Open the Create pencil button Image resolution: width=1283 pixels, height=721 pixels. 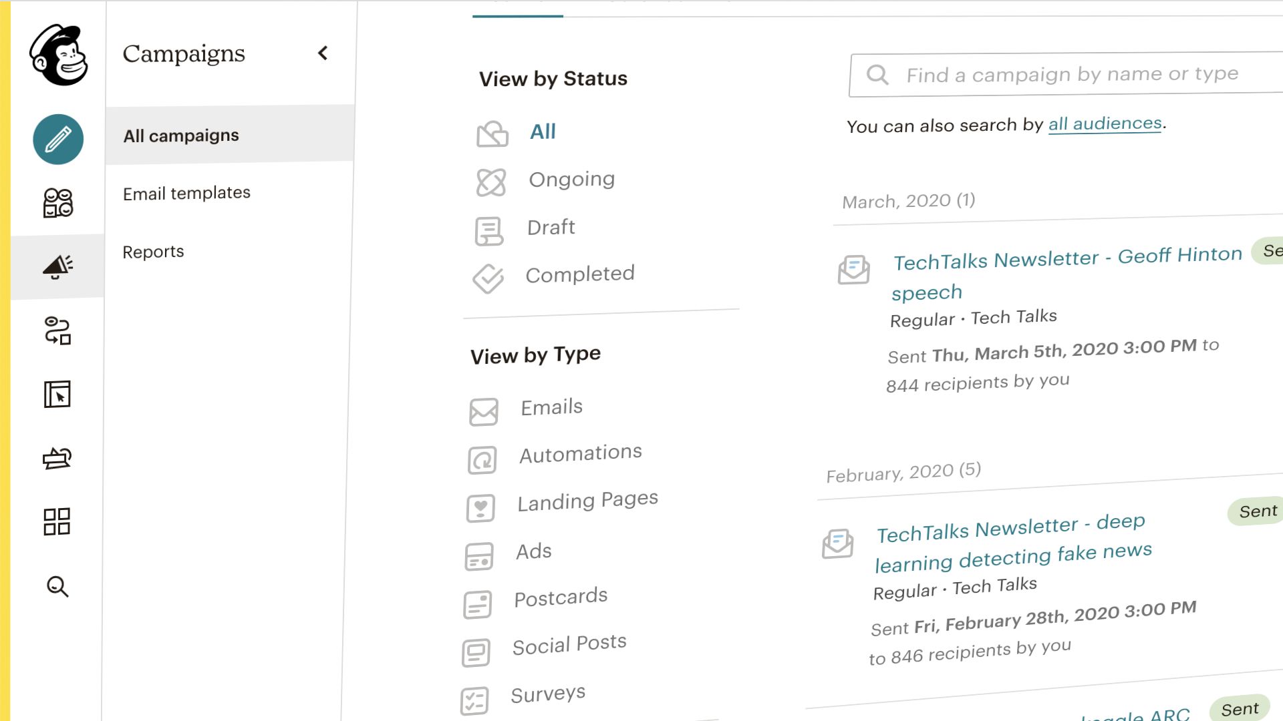coord(58,140)
